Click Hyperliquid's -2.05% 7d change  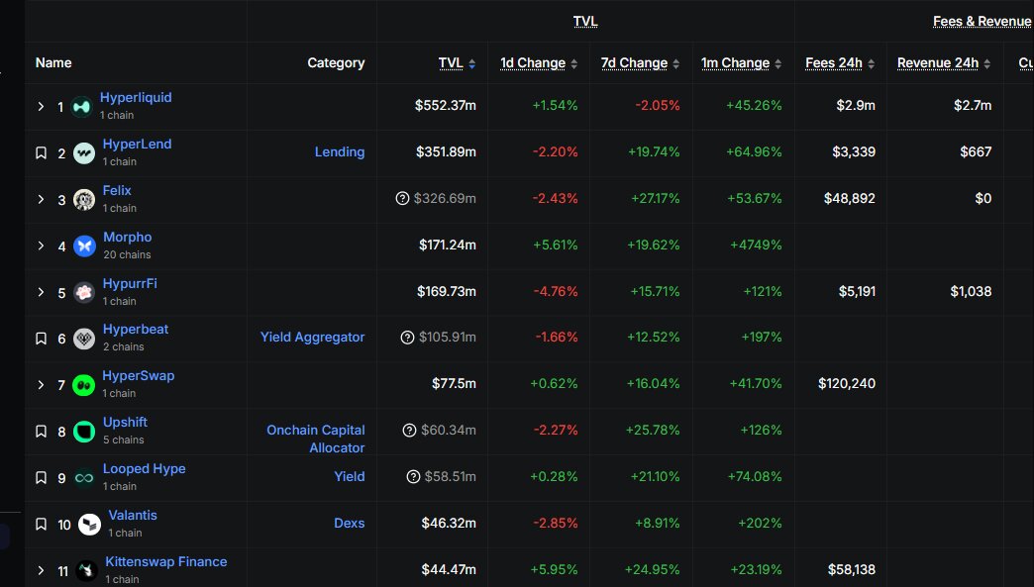[658, 105]
